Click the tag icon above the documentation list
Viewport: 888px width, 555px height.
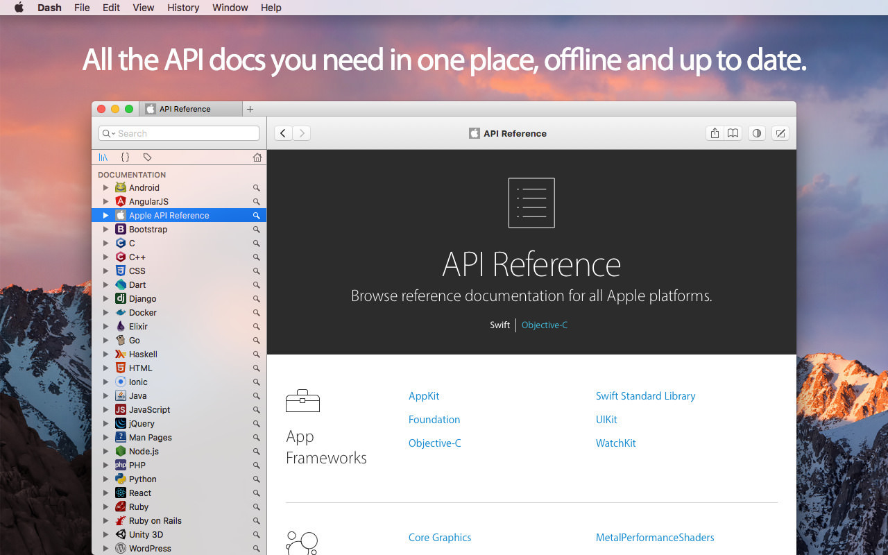click(147, 157)
